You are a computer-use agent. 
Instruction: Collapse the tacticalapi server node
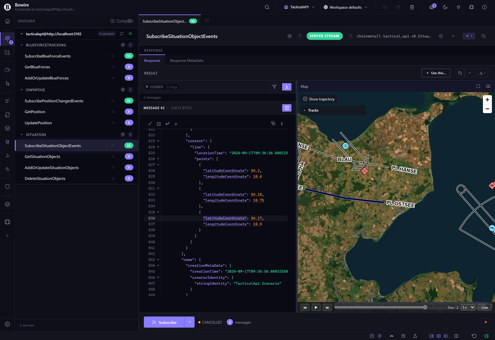tap(22, 34)
